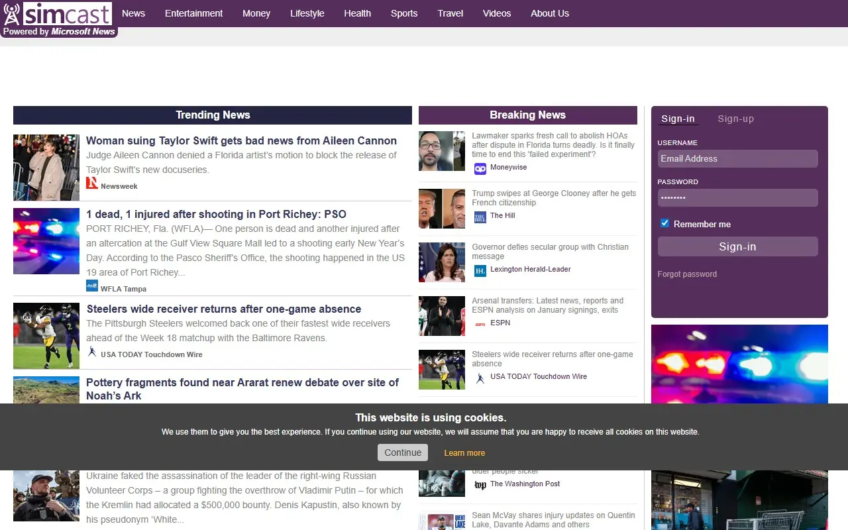The image size is (848, 530).
Task: Open the Learn more cookies link
Action: [x=464, y=453]
